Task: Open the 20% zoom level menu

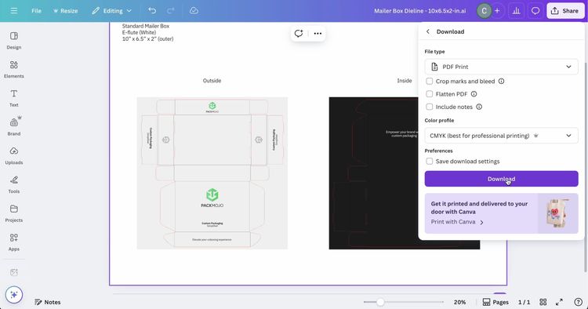Action: coord(459,302)
